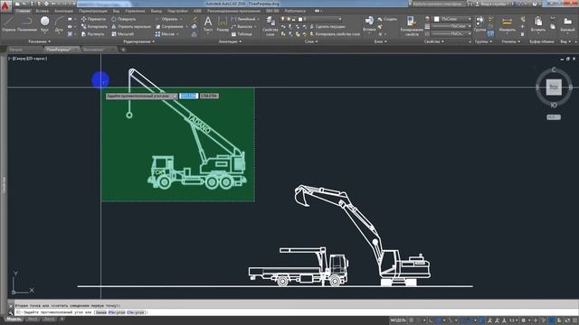Switch to the Модель layout tab
The height and width of the screenshot is (325, 579).
(x=14, y=319)
